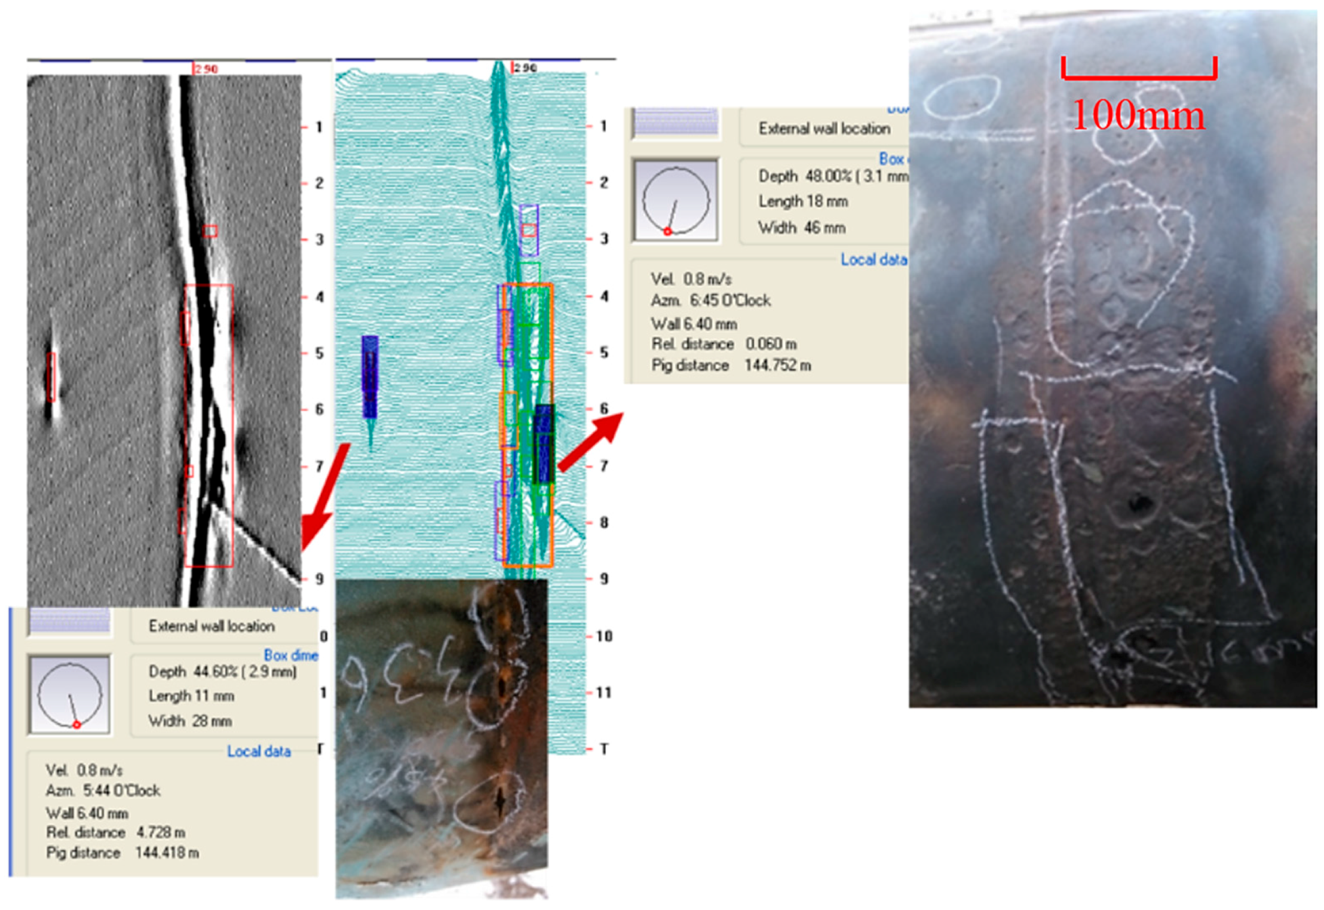Click purple striped swatch in upper right panel
The width and height of the screenshot is (1324, 910).
click(x=676, y=122)
